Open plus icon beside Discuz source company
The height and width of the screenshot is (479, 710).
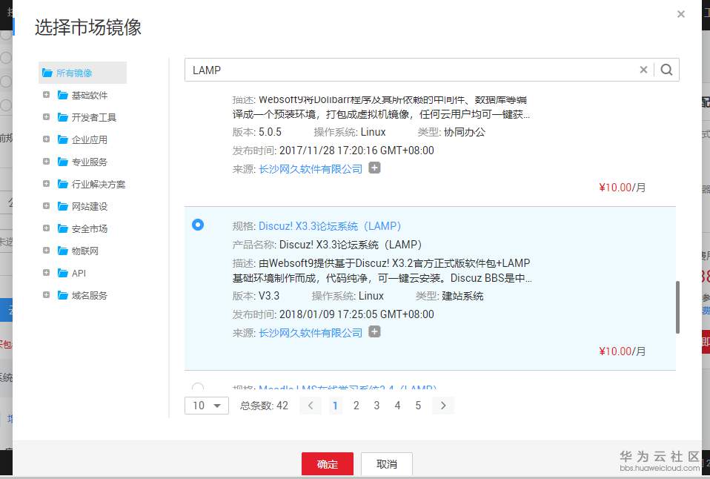(x=374, y=332)
